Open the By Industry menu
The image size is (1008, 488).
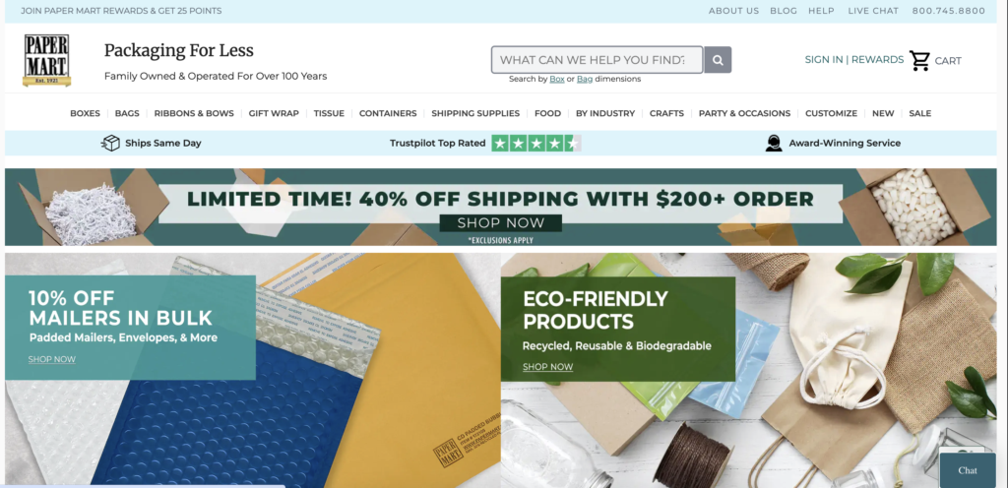coord(605,113)
